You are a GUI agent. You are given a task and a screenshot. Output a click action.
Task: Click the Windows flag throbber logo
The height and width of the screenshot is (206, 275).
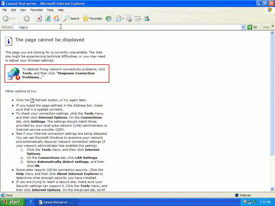click(270, 10)
